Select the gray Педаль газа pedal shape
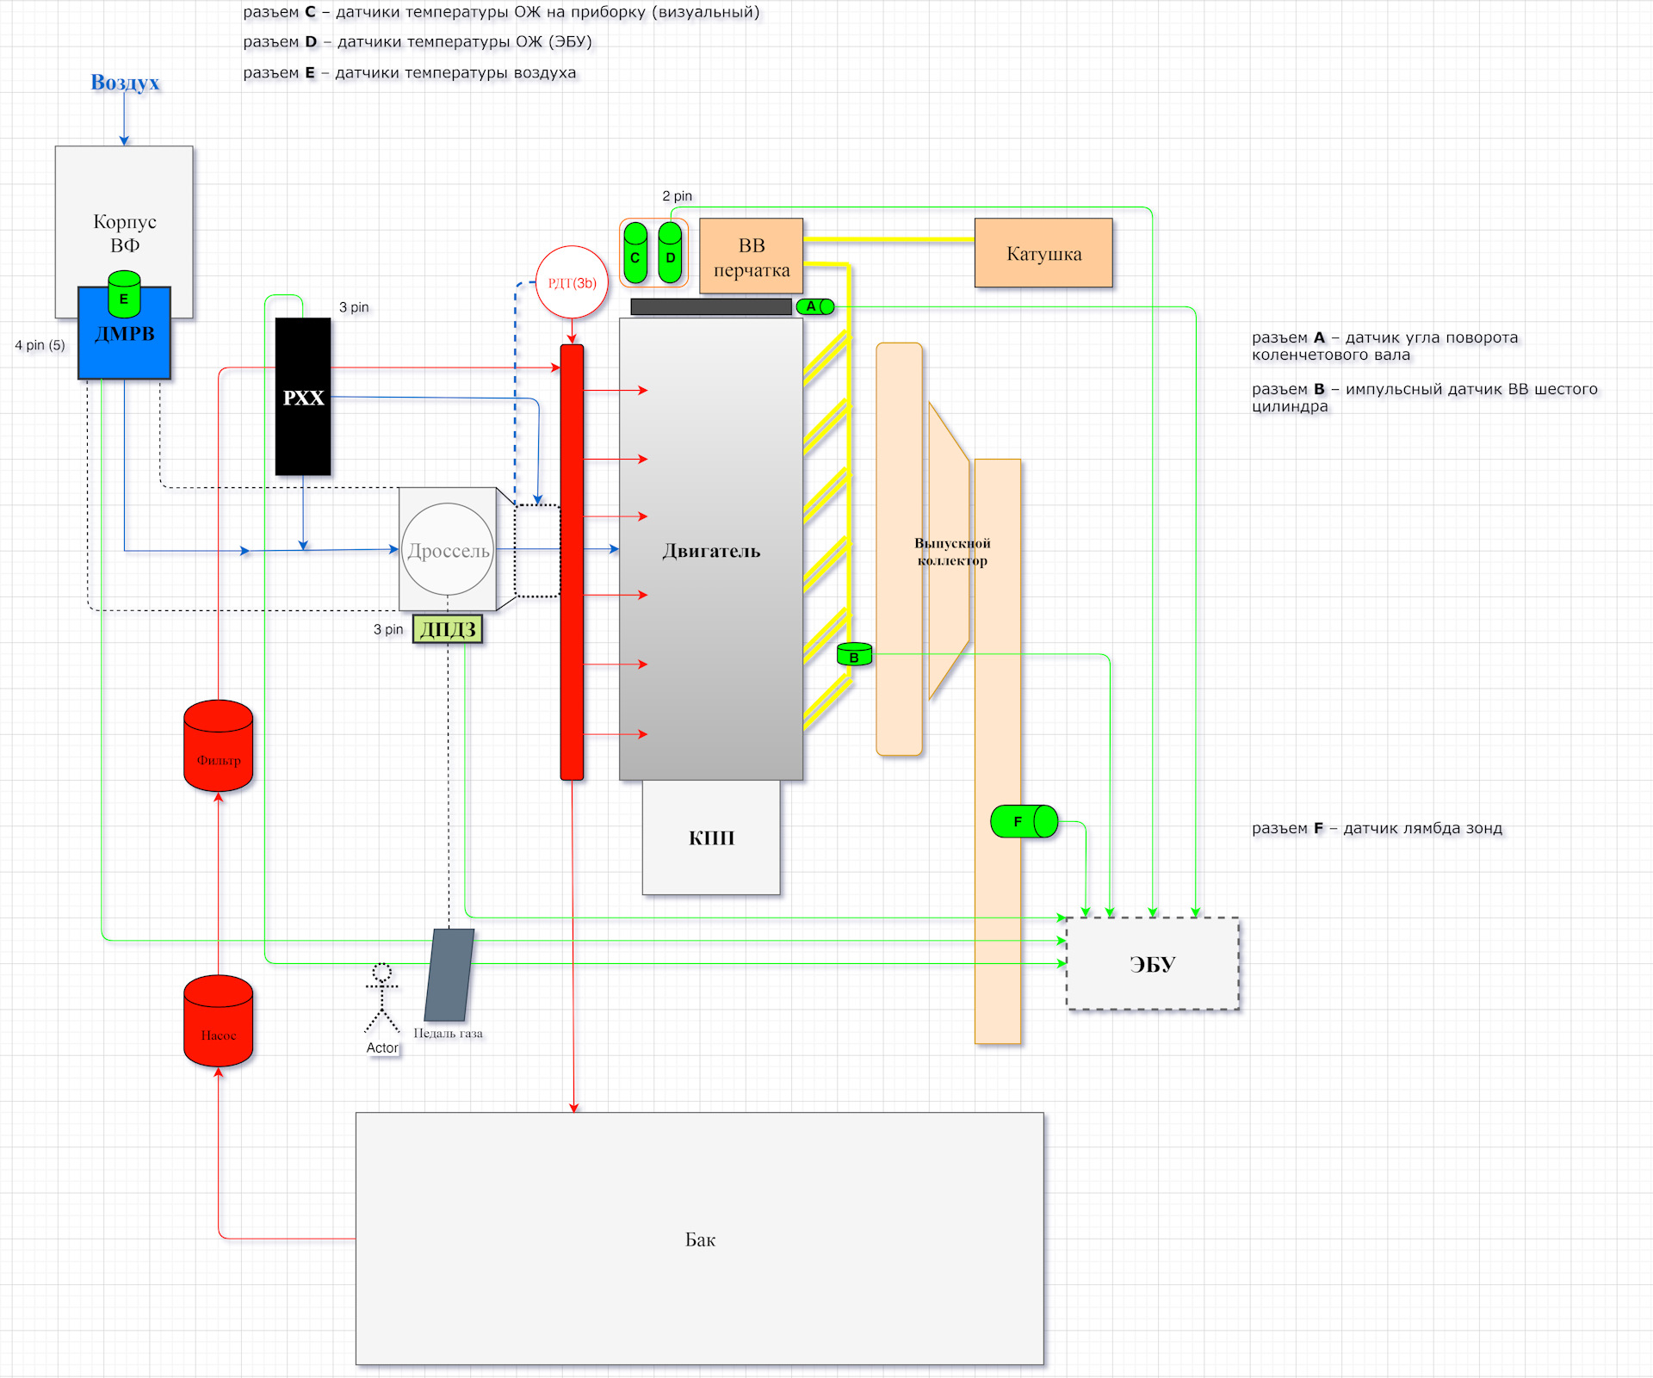 (449, 974)
